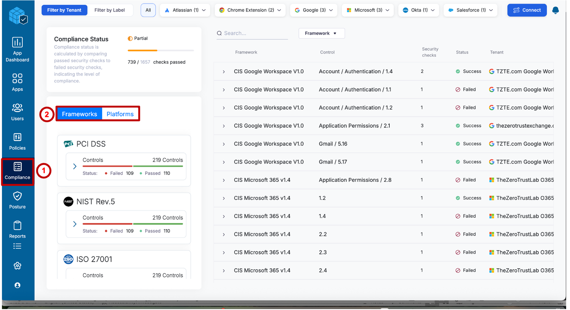Click Success icon on Account / Authentication / 1.4 row
Screen dimensions: 570x310
pyautogui.click(x=458, y=72)
